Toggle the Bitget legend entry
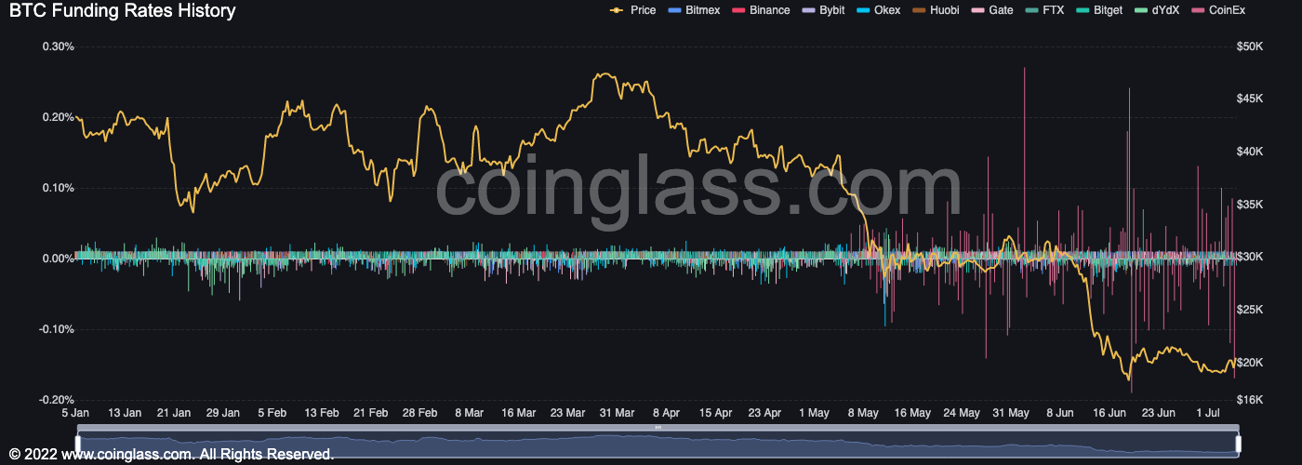Screen dimensions: 1302x465 [x=1099, y=10]
